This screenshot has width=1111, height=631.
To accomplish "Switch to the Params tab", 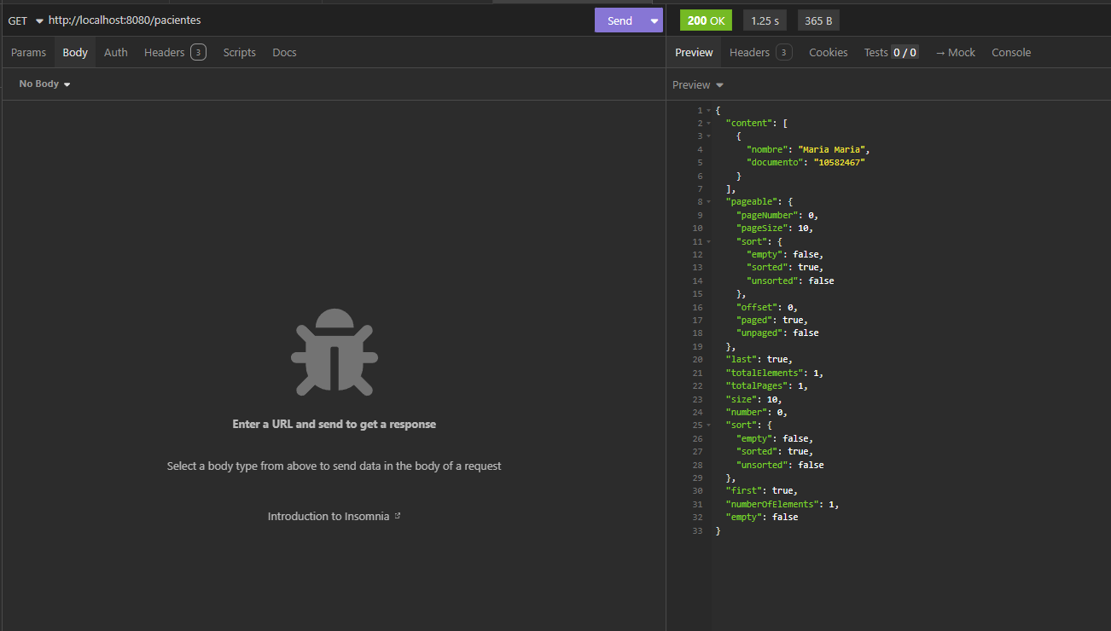I will coord(28,52).
